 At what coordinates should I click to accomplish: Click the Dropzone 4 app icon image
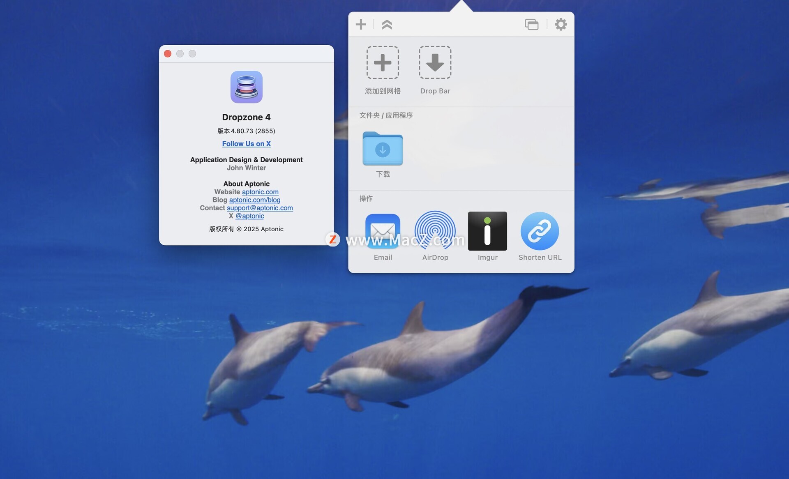pos(246,87)
